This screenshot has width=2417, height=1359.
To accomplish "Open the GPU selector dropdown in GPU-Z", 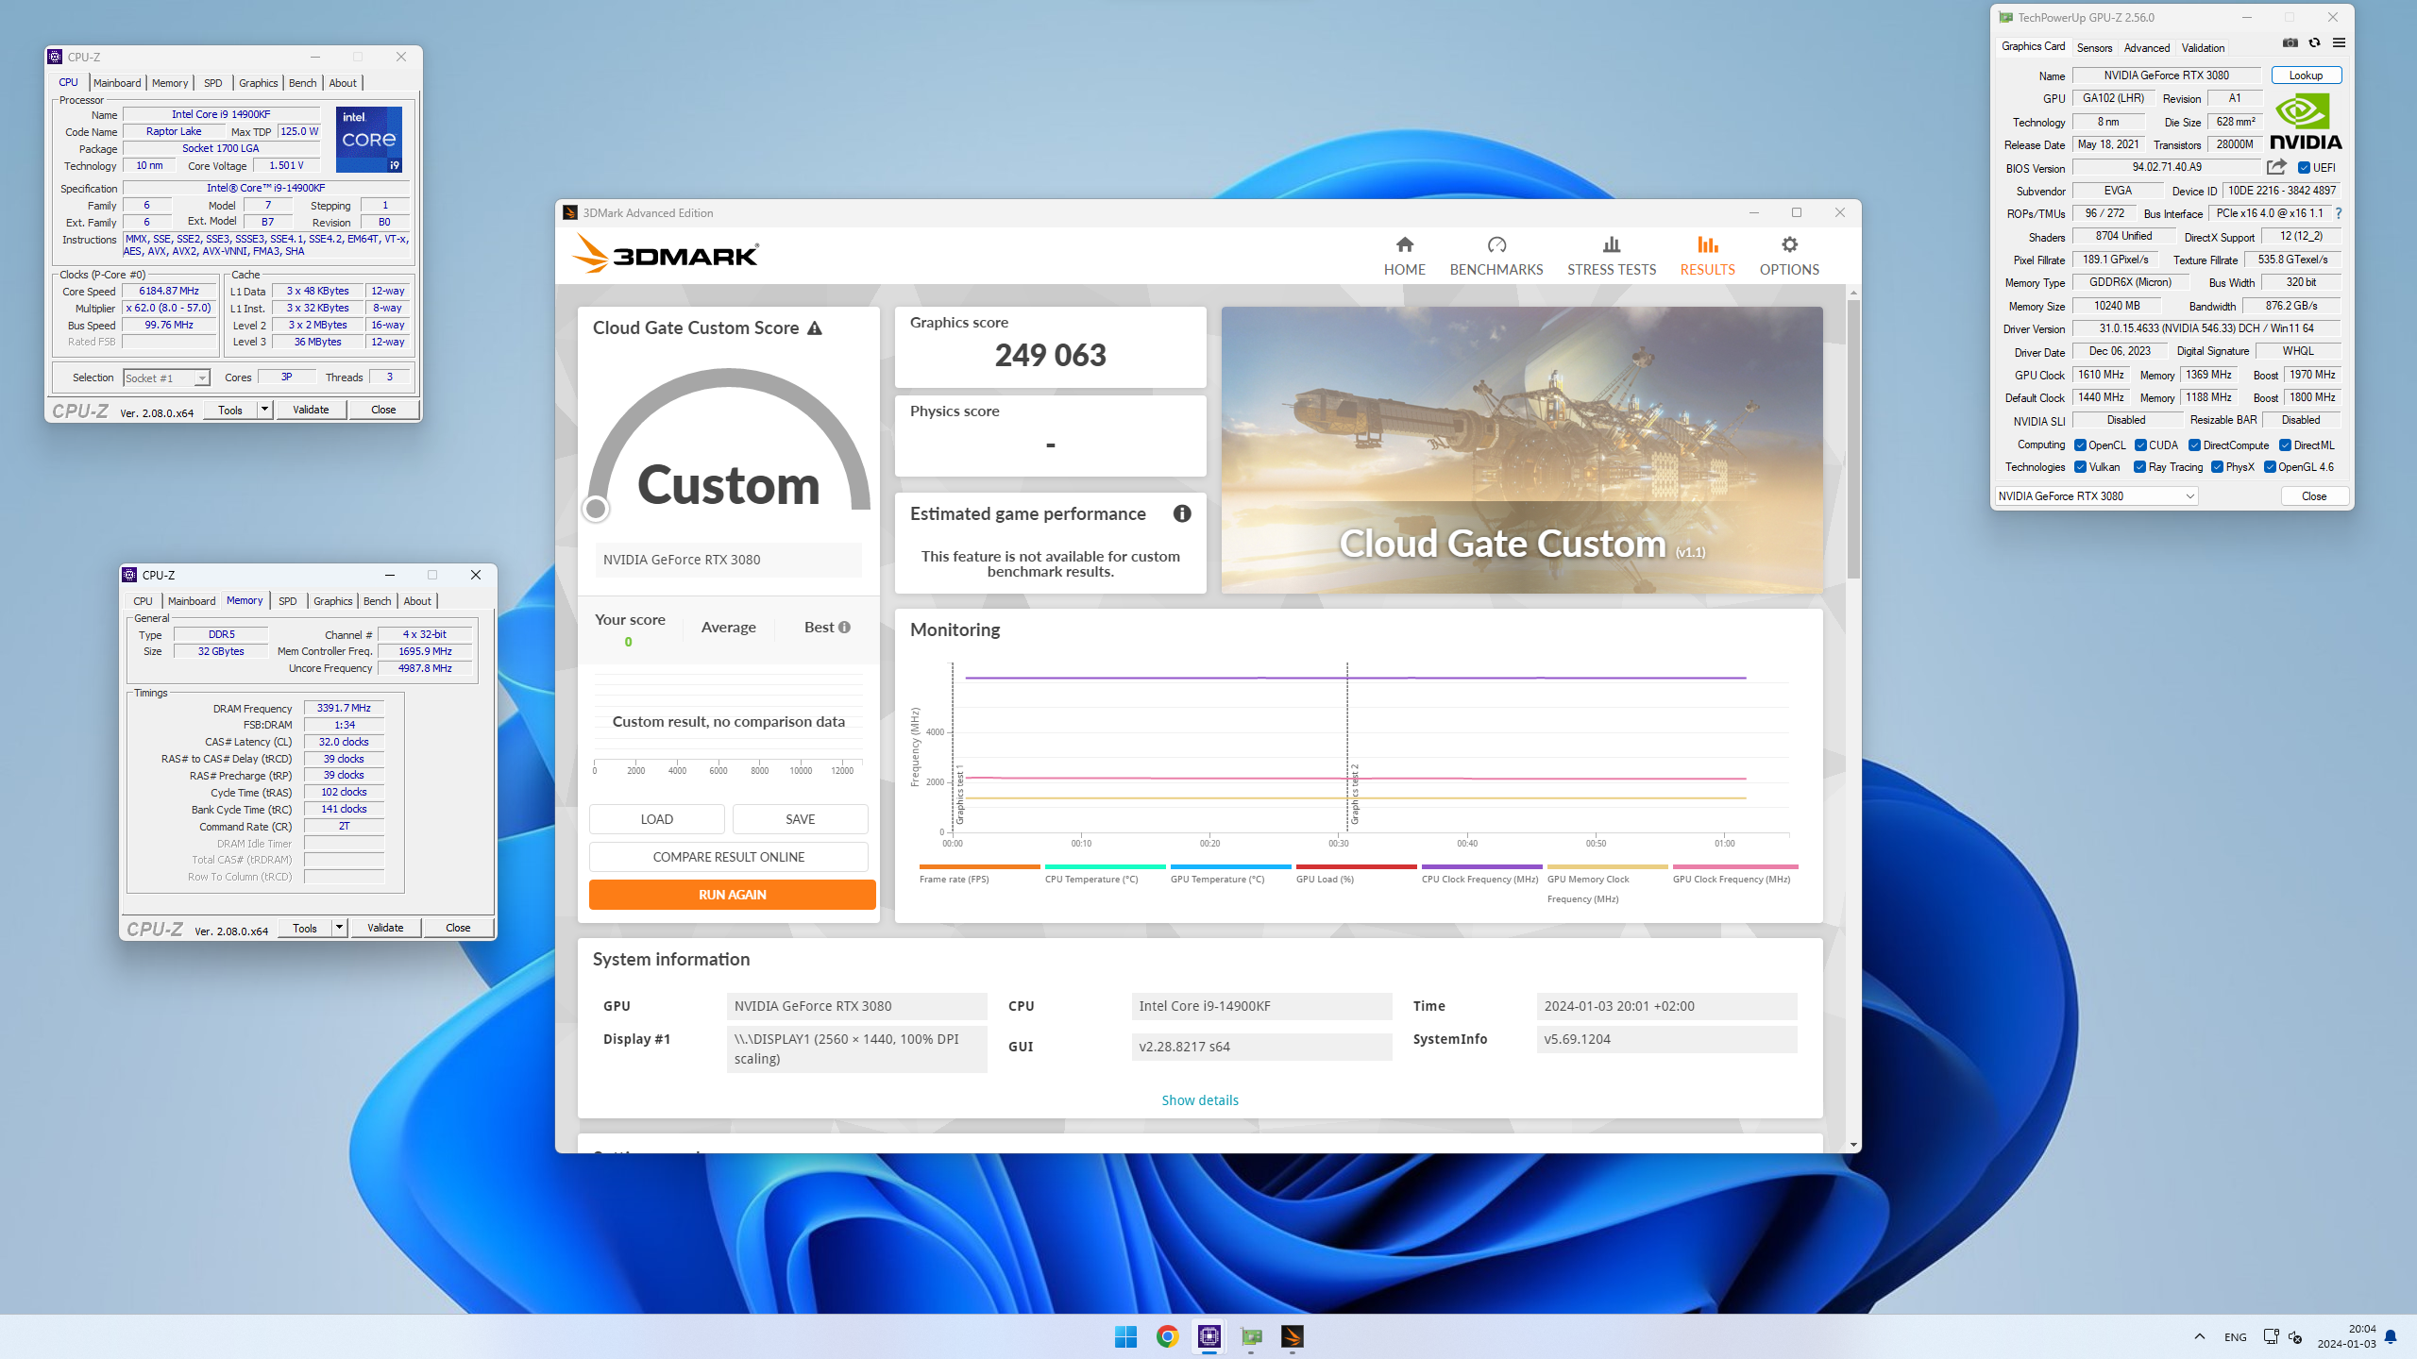I will 2096,496.
